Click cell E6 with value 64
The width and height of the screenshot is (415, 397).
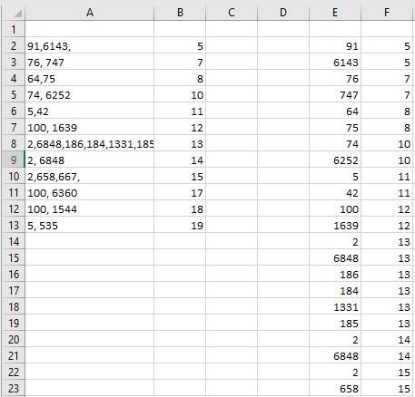point(335,111)
